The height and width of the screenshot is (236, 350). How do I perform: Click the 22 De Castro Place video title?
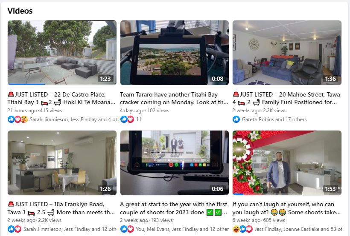61,98
